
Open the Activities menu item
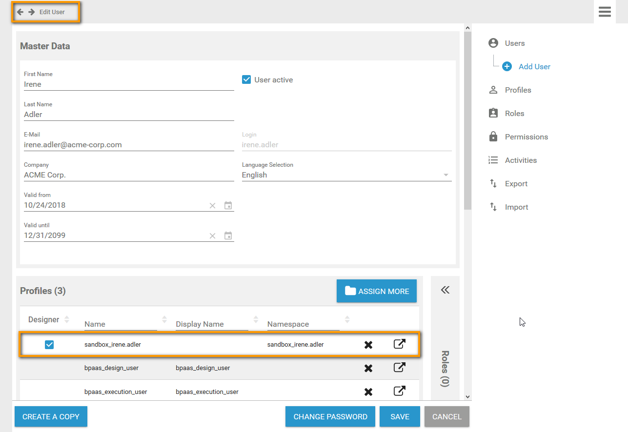tap(520, 160)
